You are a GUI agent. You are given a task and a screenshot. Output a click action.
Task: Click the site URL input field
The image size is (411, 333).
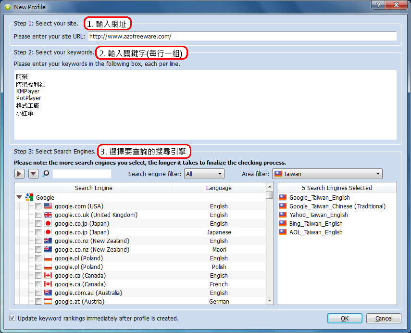click(242, 36)
